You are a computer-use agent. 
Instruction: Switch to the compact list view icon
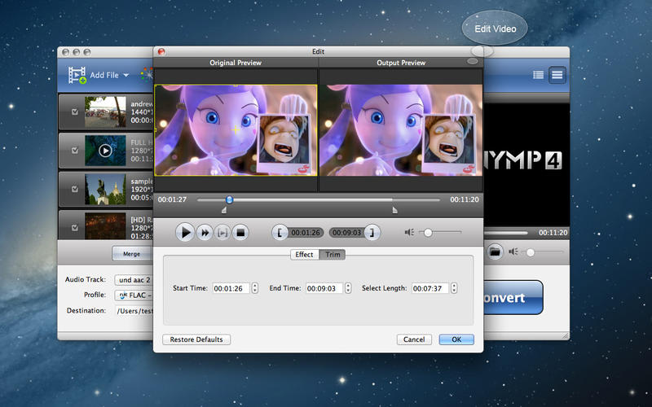tap(538, 75)
